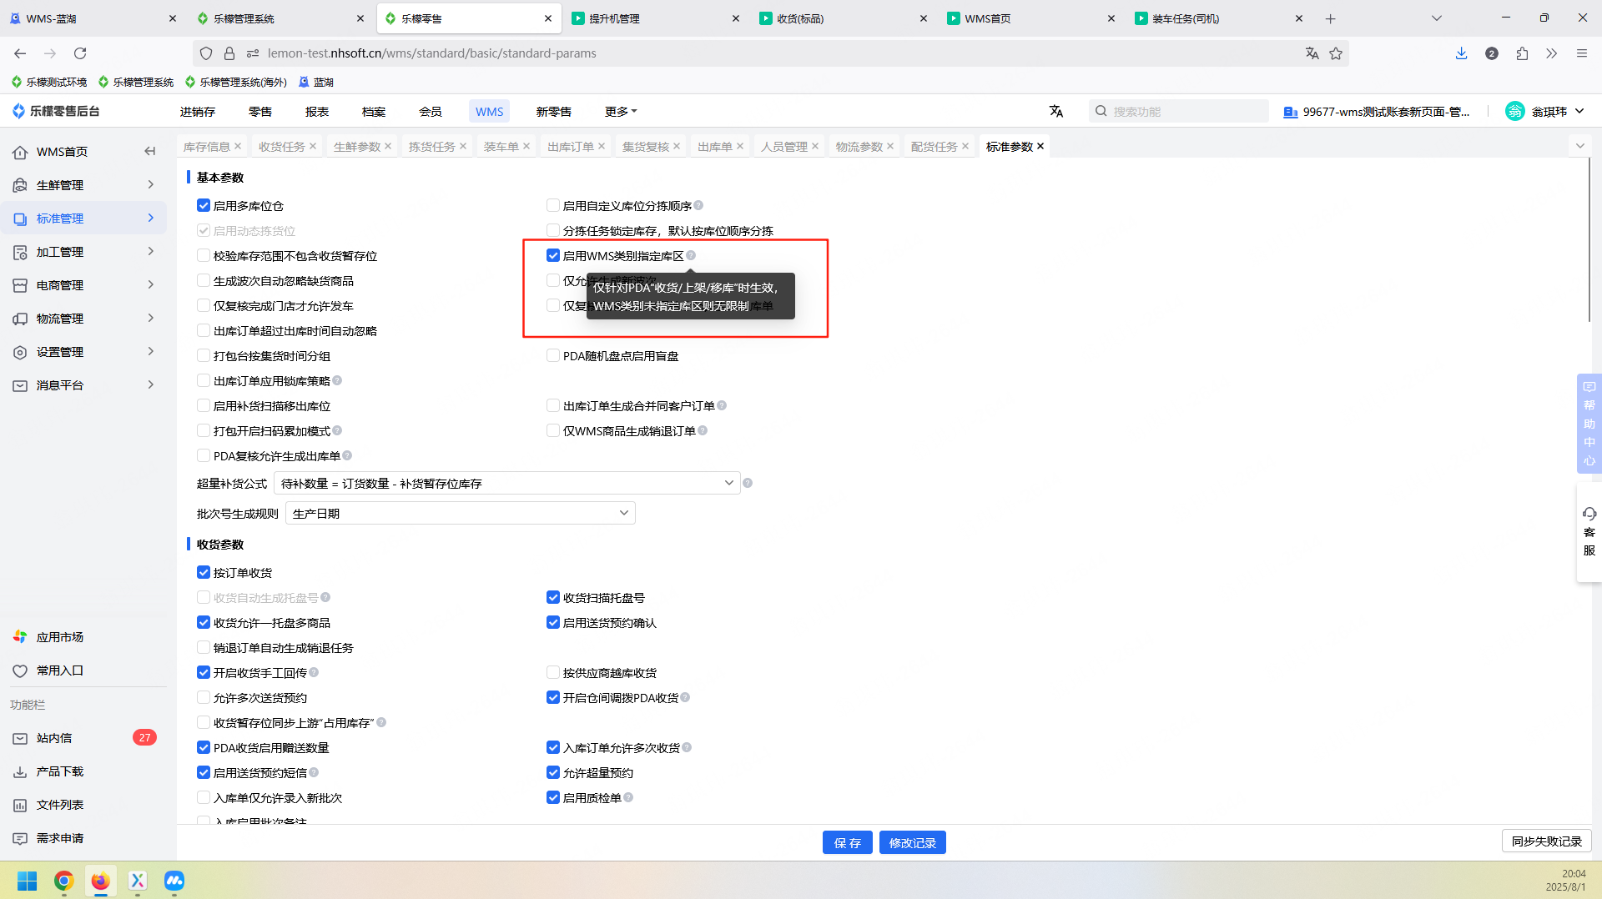
Task: Open the 超量补货公式 dropdown
Action: 507,483
